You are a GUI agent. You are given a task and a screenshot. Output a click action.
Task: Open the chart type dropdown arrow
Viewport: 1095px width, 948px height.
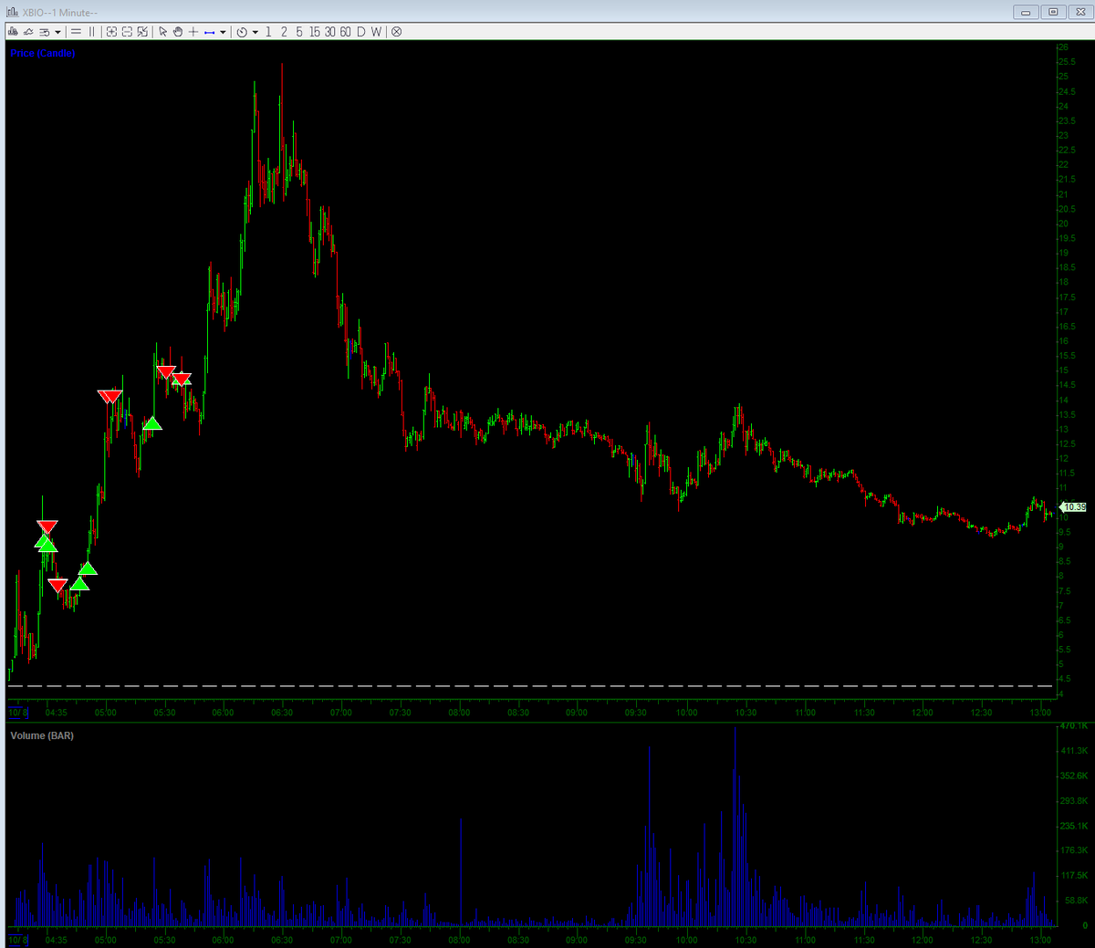57,32
